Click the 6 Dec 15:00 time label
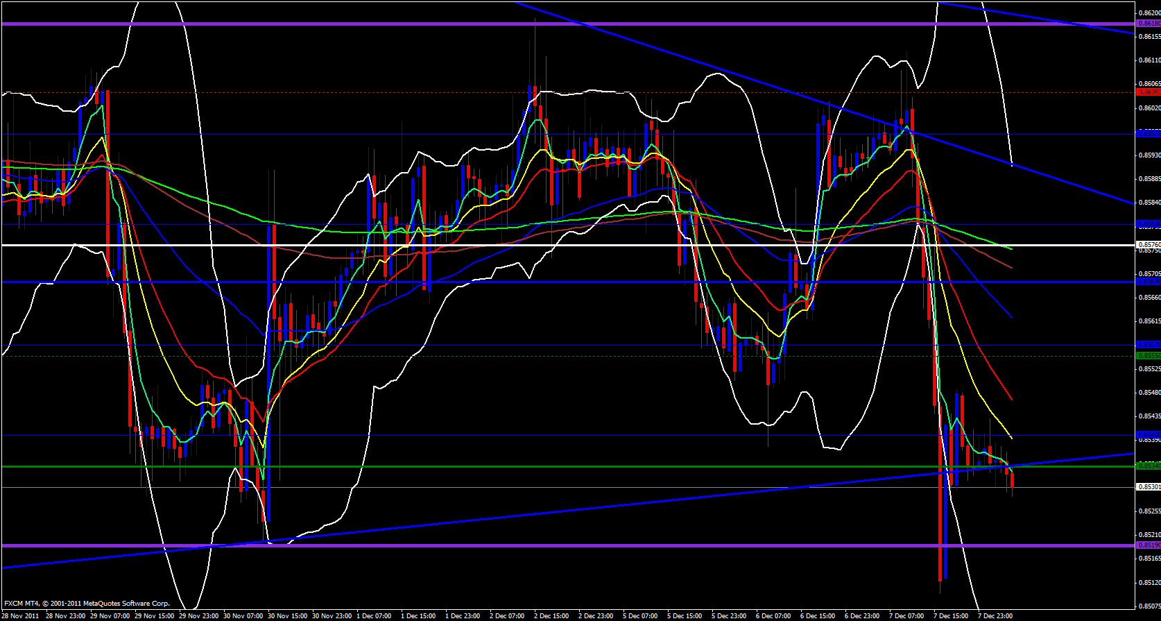Image resolution: width=1161 pixels, height=621 pixels. click(818, 615)
